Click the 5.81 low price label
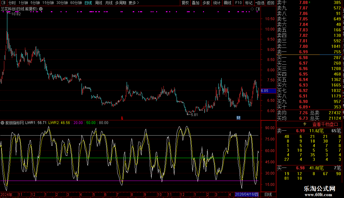344x198 pixels. (195, 115)
